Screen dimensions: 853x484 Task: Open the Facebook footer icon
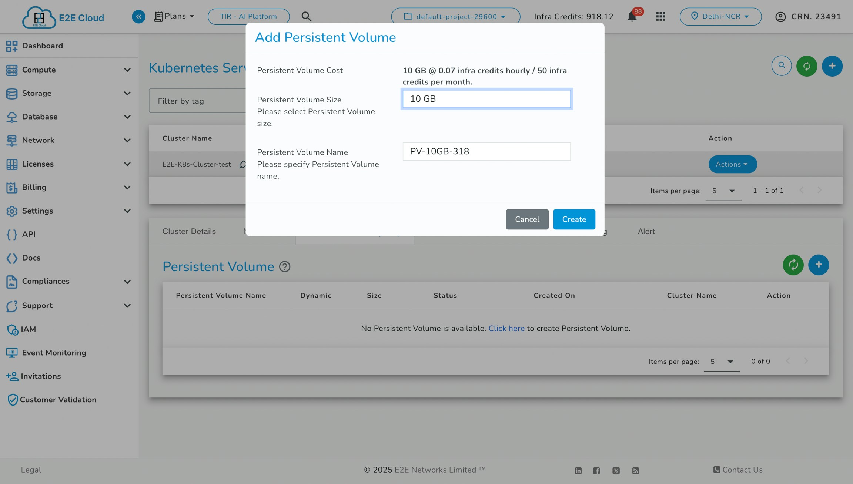point(596,470)
